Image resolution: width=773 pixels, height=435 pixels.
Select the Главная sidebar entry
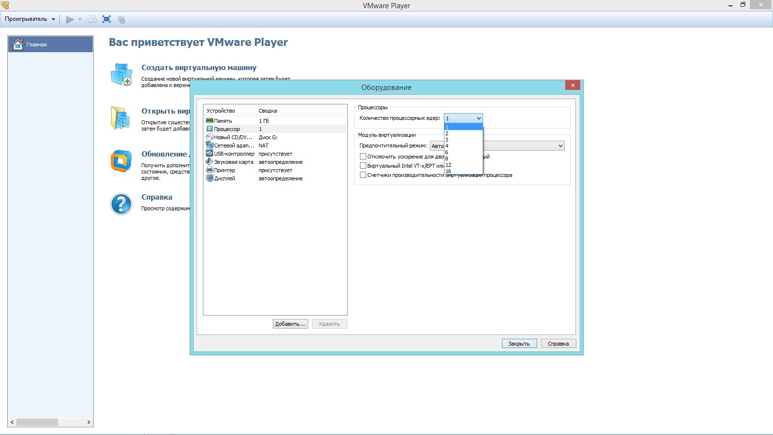coord(50,44)
